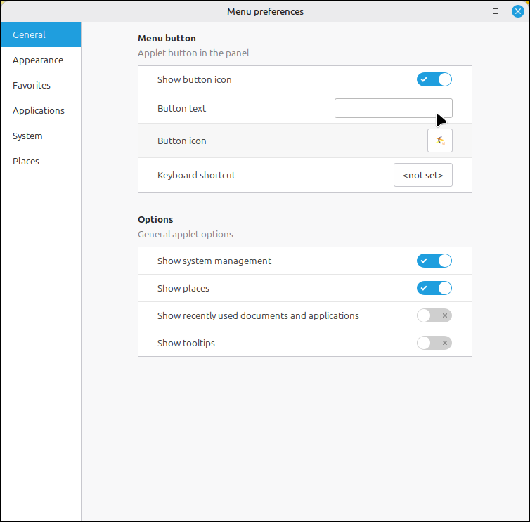The width and height of the screenshot is (530, 522).
Task: Maximize the Menu preferences window
Action: [496, 11]
